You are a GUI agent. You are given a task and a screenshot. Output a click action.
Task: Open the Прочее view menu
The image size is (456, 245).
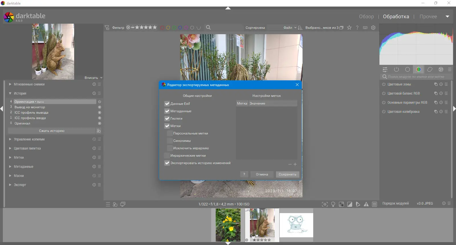[x=428, y=17]
